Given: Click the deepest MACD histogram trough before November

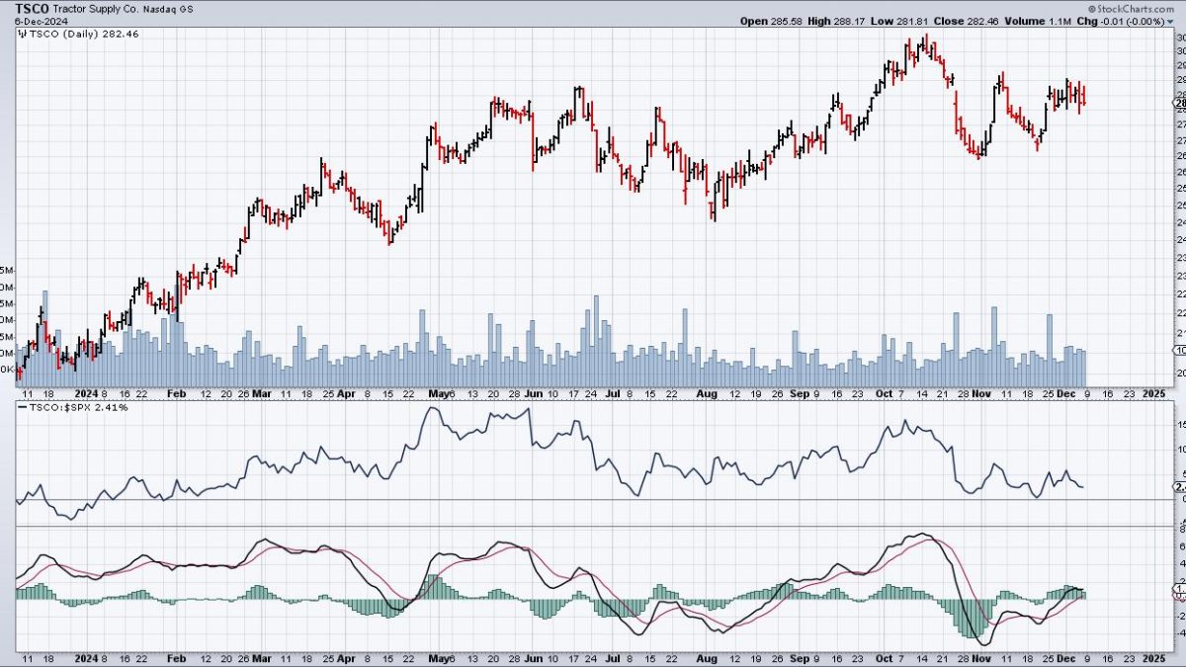Looking at the screenshot, I should (973, 619).
